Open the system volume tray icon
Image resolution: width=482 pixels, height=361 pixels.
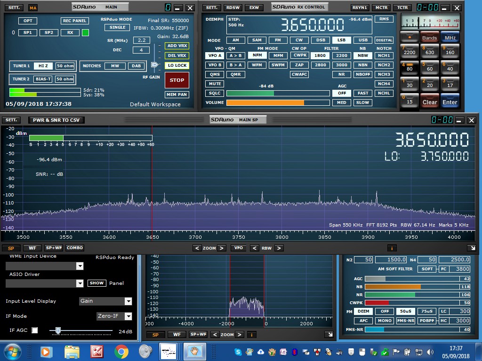[430, 352]
